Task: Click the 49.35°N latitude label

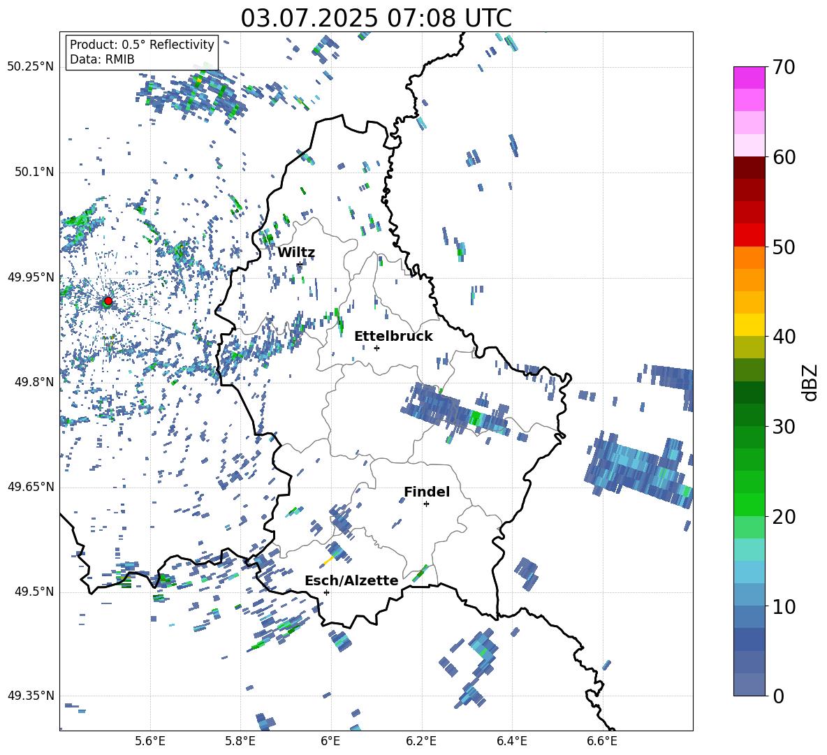Action: click(31, 696)
